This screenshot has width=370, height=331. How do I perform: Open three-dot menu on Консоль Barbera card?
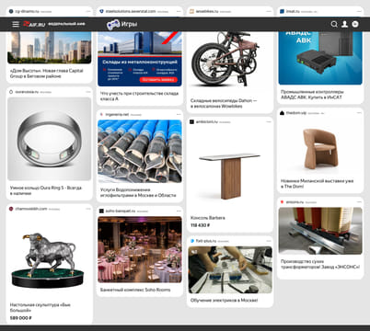[x=269, y=121]
